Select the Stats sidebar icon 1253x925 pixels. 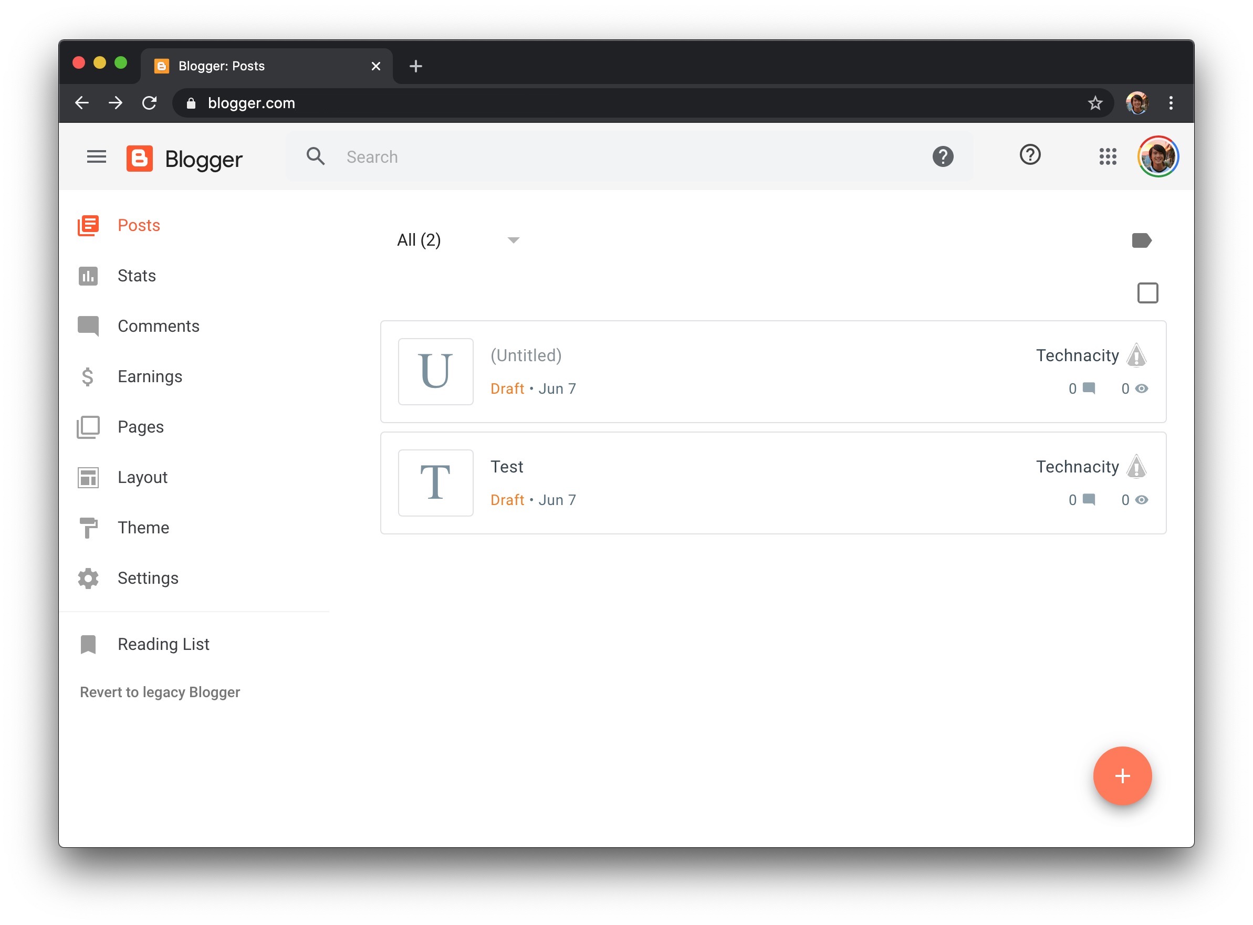coord(87,276)
